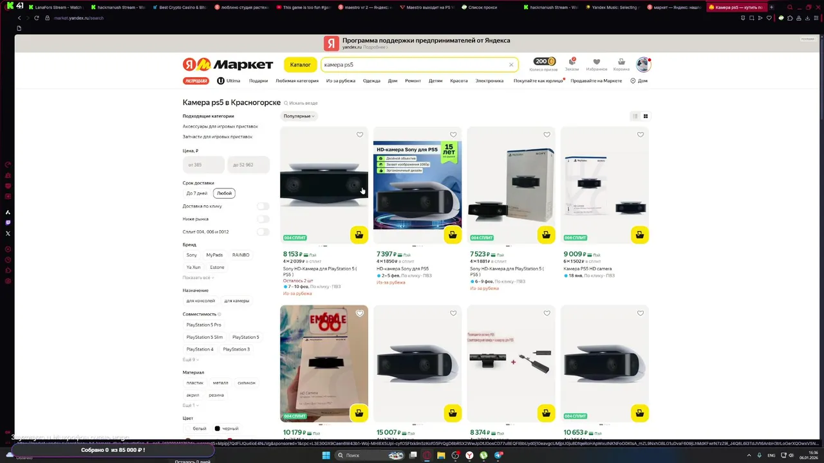
Task: Favorite the 15 007 ₽ camera heart icon
Action: pos(453,313)
